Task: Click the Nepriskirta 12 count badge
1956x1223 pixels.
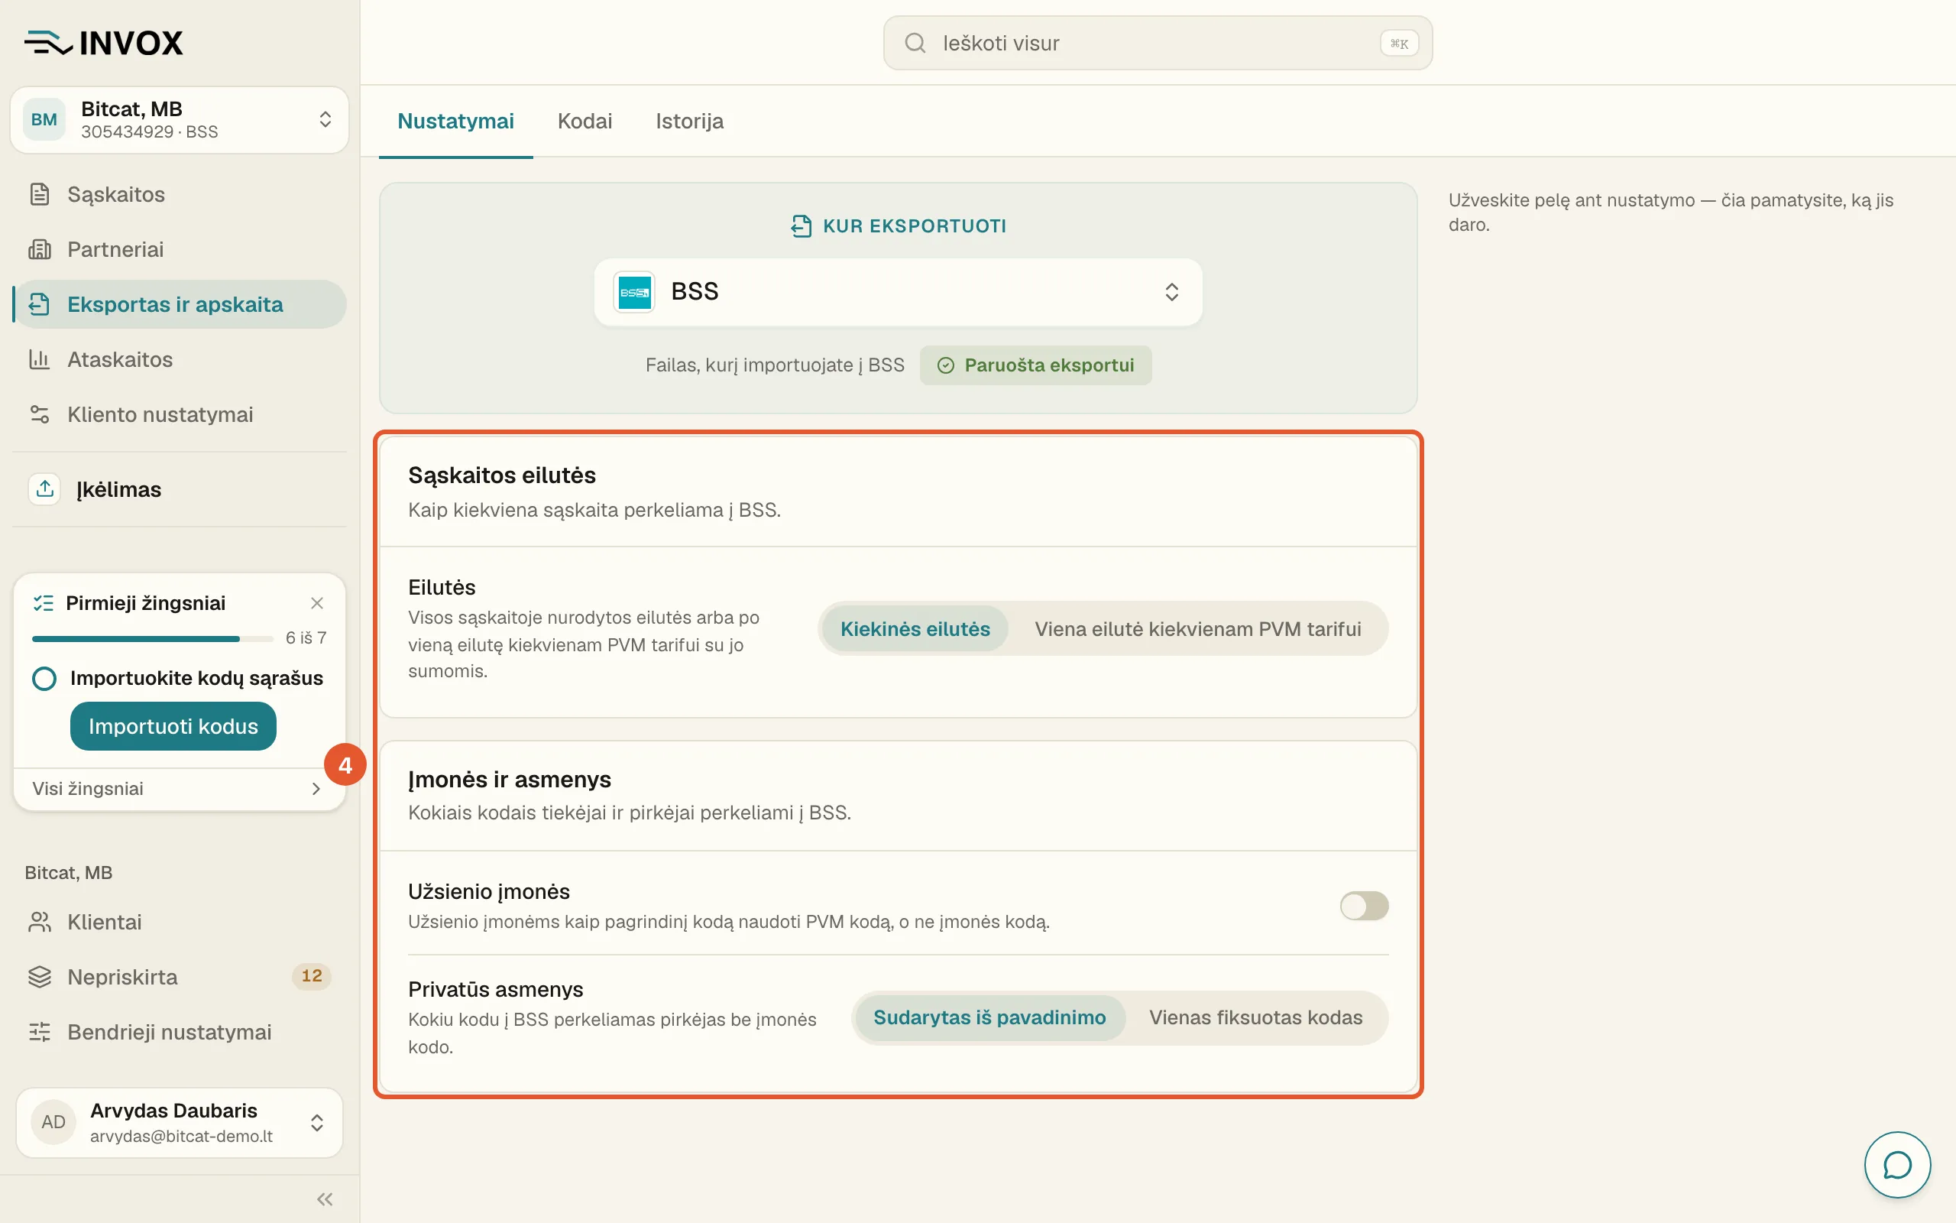Action: pyautogui.click(x=311, y=976)
